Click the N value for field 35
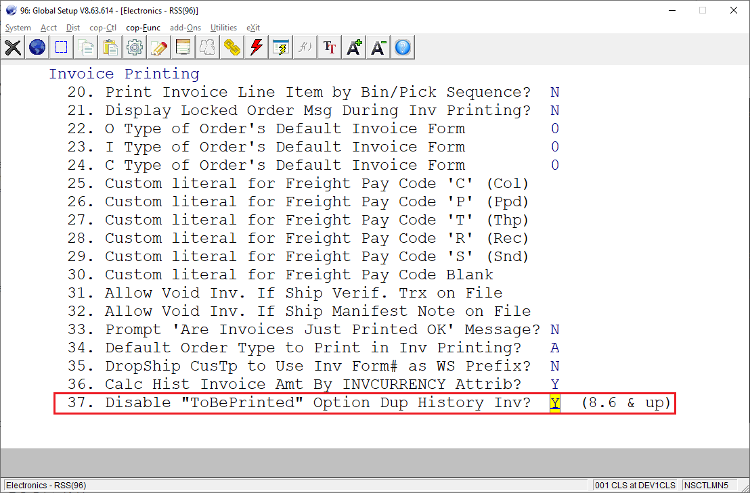This screenshot has height=493, width=750. (x=555, y=366)
